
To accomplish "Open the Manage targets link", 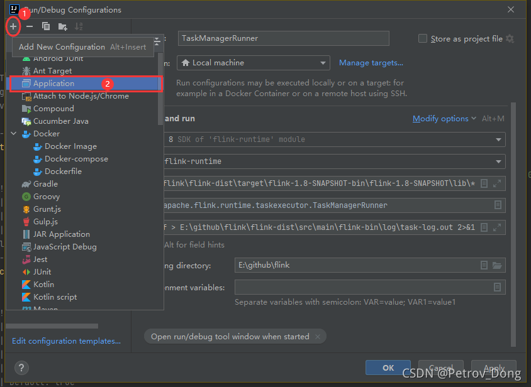I will click(371, 63).
